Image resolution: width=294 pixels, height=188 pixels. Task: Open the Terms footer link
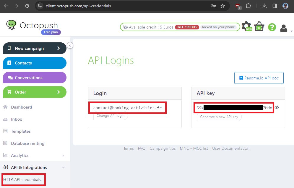pyautogui.click(x=129, y=148)
